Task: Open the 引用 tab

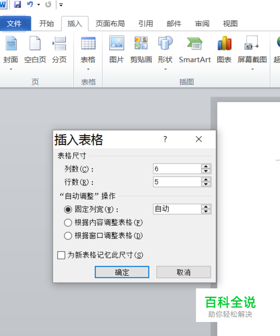Action: point(146,24)
